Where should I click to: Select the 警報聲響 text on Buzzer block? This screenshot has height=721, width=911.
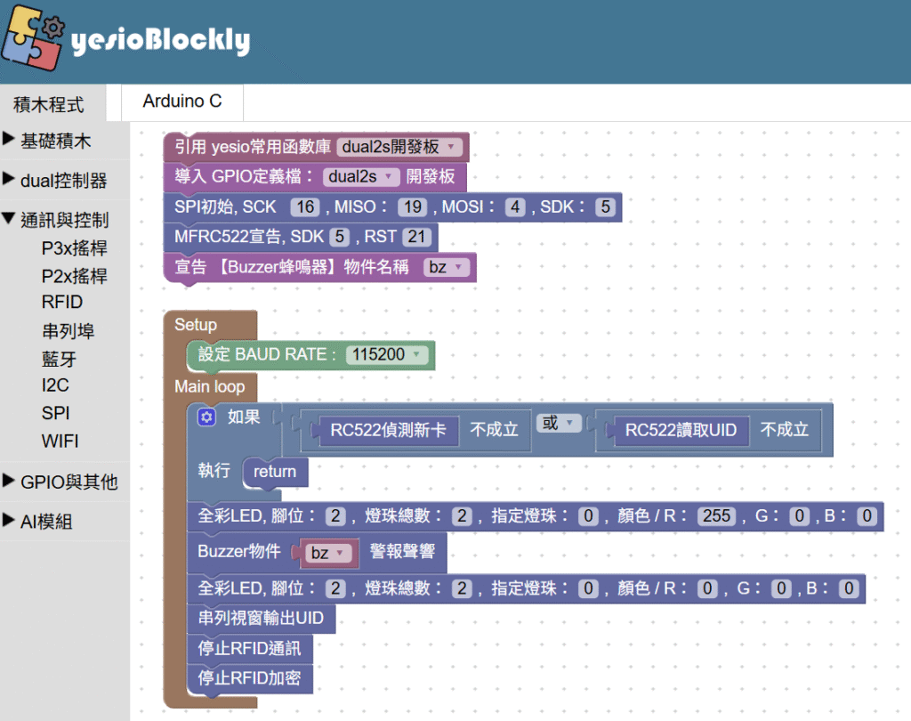point(403,551)
